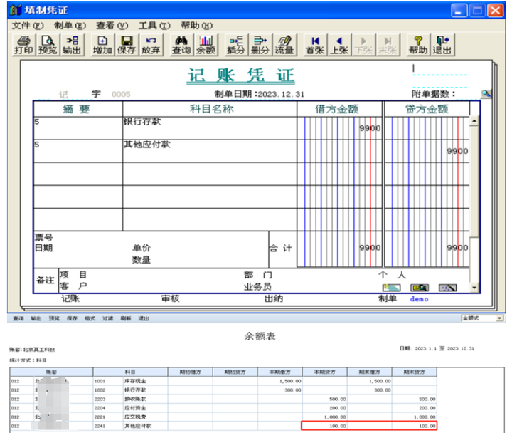Click the first row summary cell in voucher
Viewport: 512px width, 433px height.
pos(78,128)
